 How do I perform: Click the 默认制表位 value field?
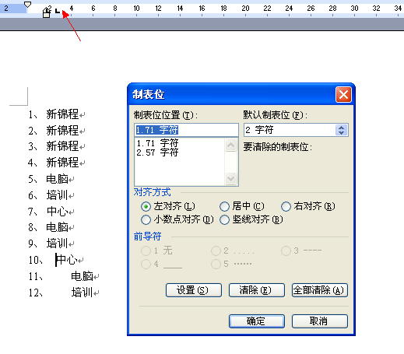290,130
